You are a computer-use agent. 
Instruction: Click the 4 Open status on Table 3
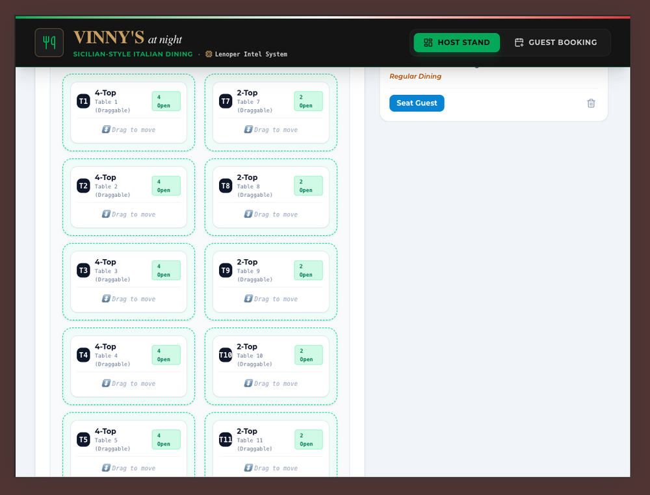(x=166, y=270)
